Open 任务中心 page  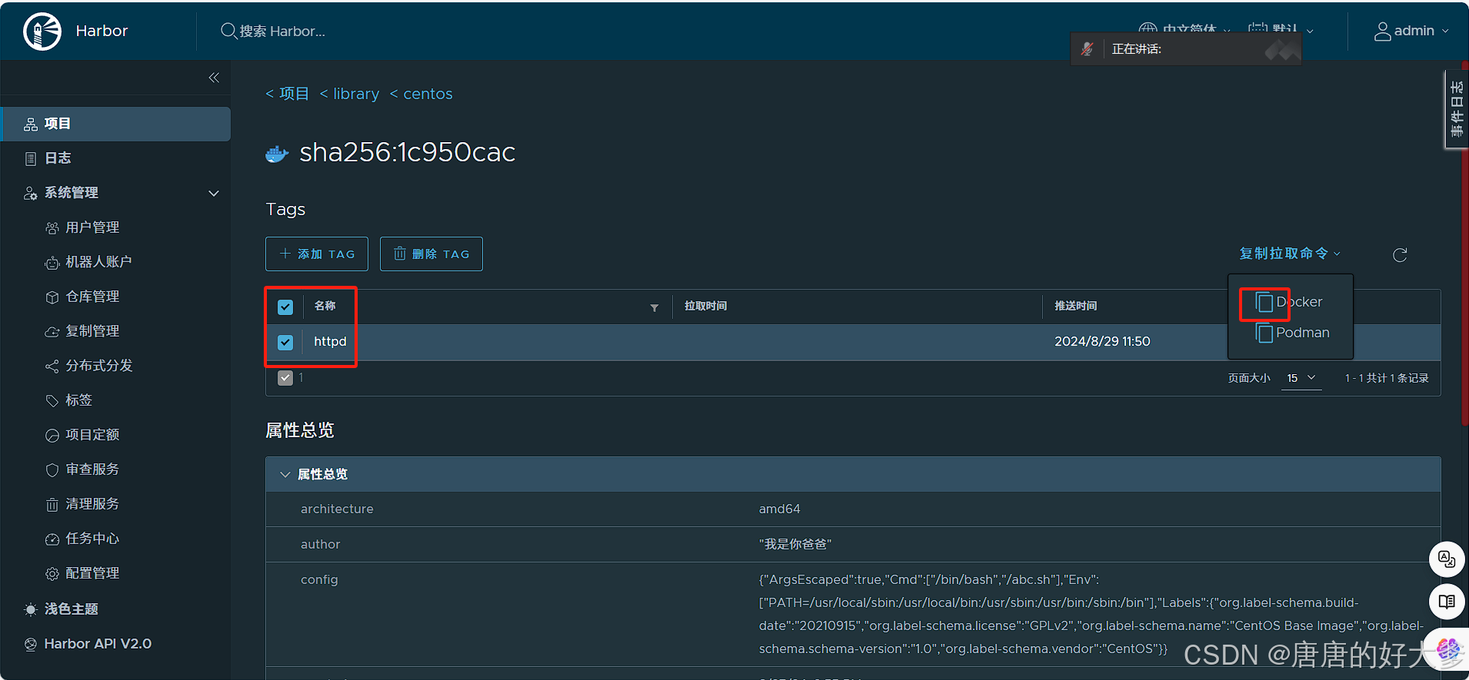coord(92,539)
